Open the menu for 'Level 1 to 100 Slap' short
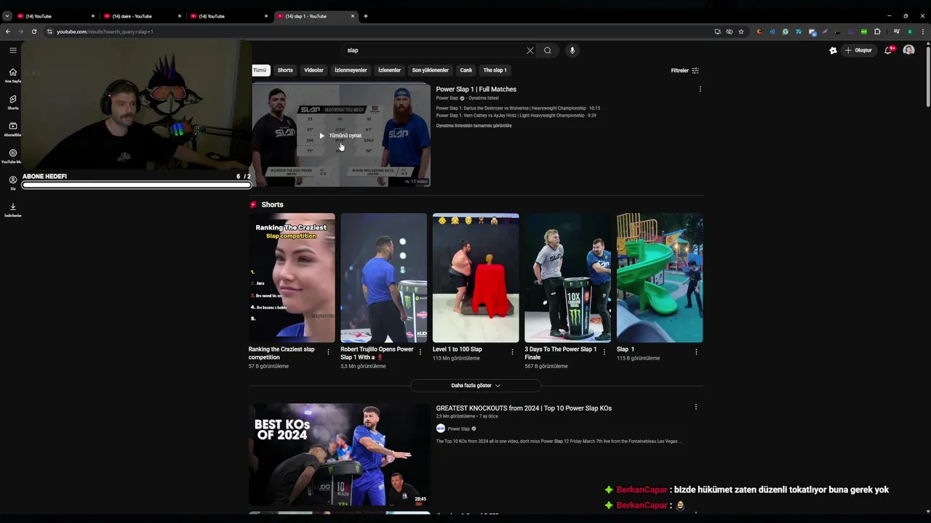931x523 pixels. [512, 352]
